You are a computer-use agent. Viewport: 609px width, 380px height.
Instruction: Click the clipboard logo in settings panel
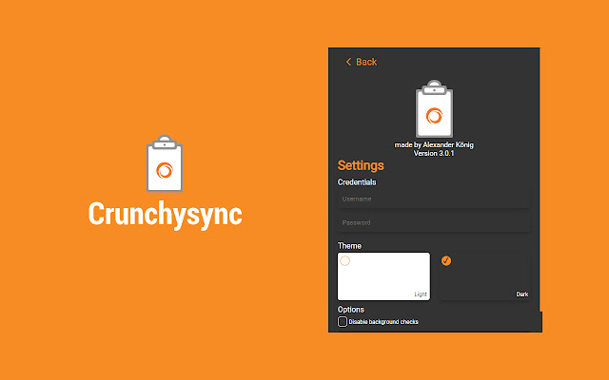click(x=434, y=109)
